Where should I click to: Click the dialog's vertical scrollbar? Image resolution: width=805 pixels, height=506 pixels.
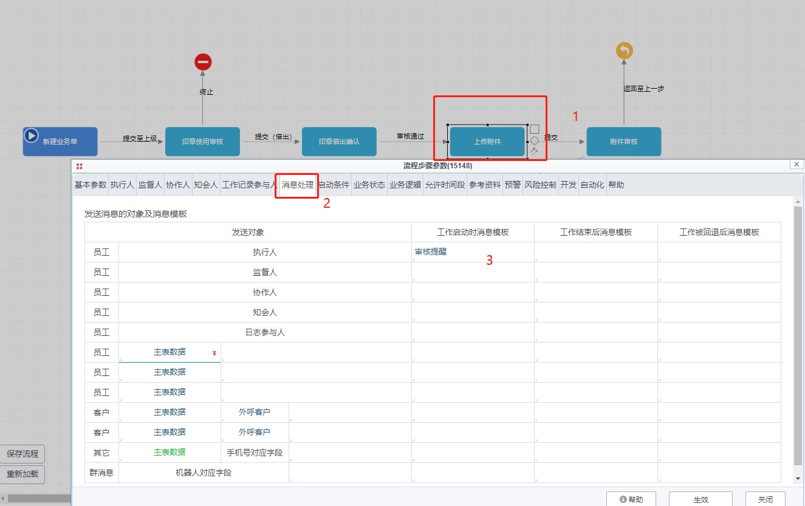798,334
